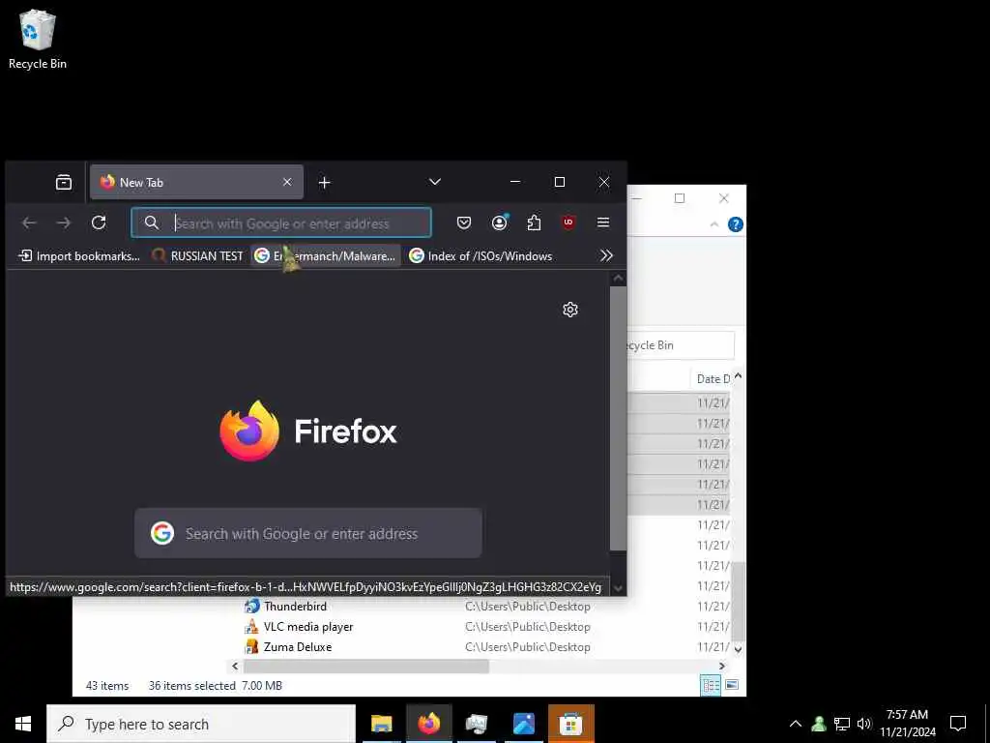The image size is (990, 743).
Task: Click Thunderbird's C:\Users\Public\Desktop location cell
Action: click(x=528, y=607)
